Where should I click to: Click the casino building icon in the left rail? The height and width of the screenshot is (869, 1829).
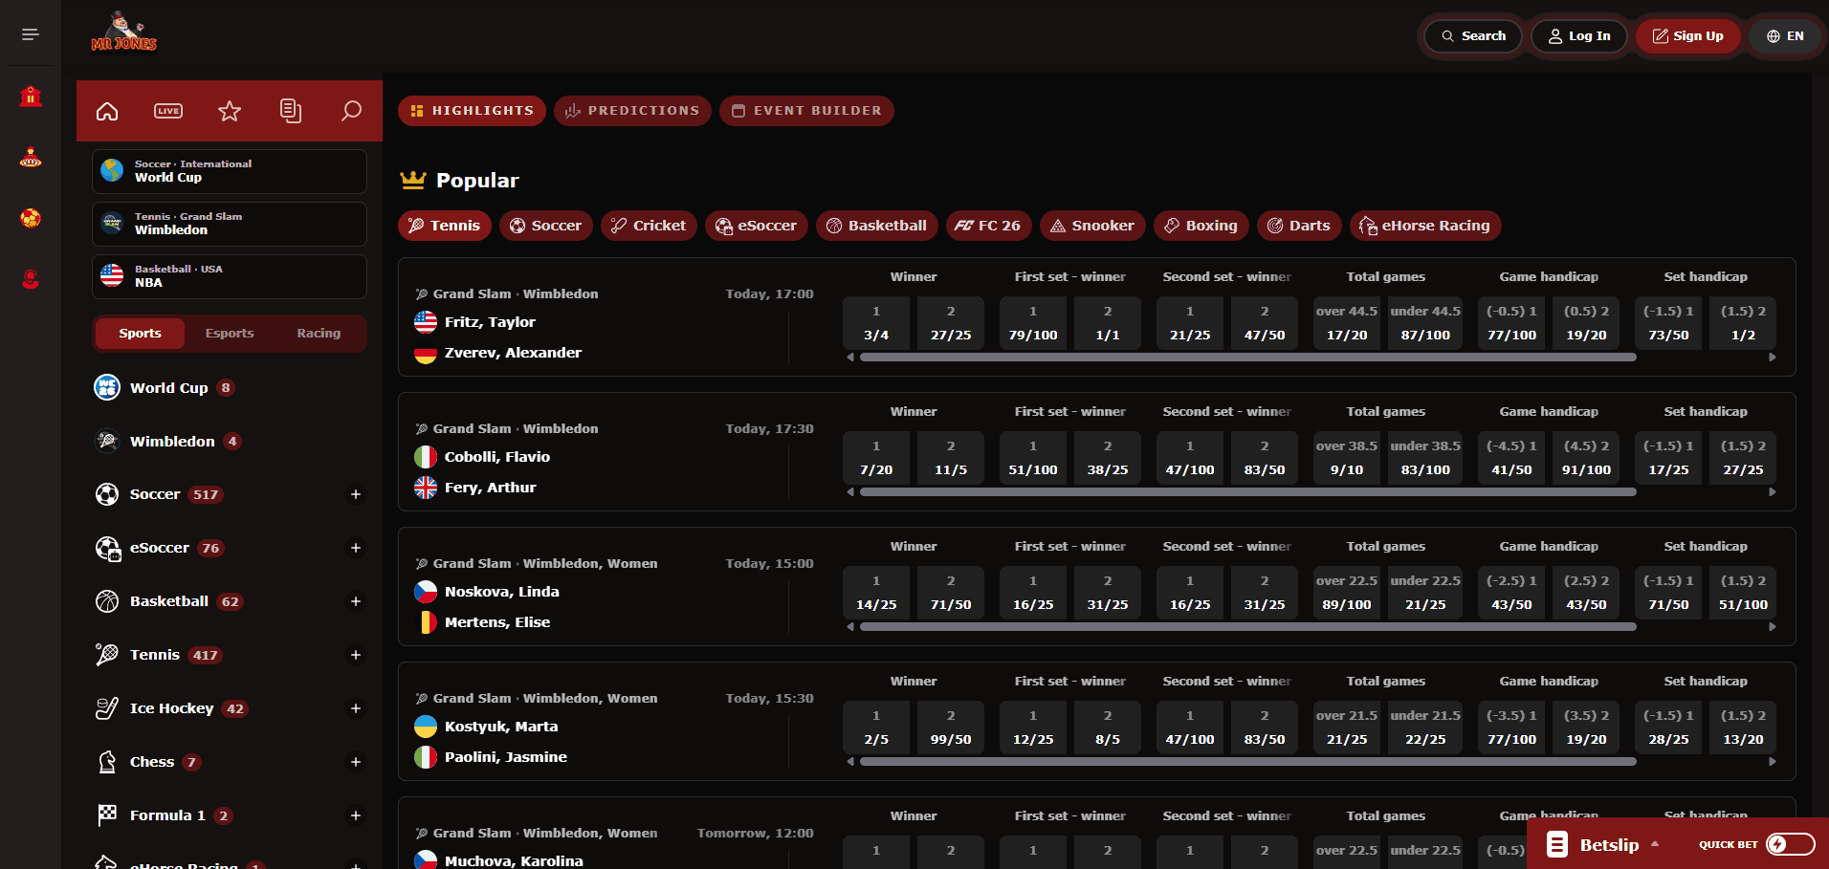tap(31, 96)
